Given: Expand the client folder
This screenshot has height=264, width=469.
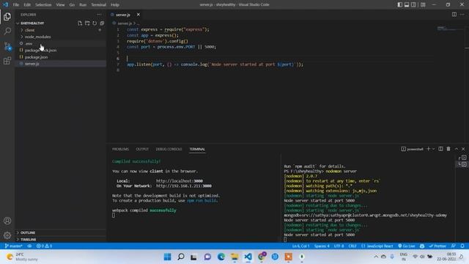Looking at the screenshot, I should click(61, 30).
